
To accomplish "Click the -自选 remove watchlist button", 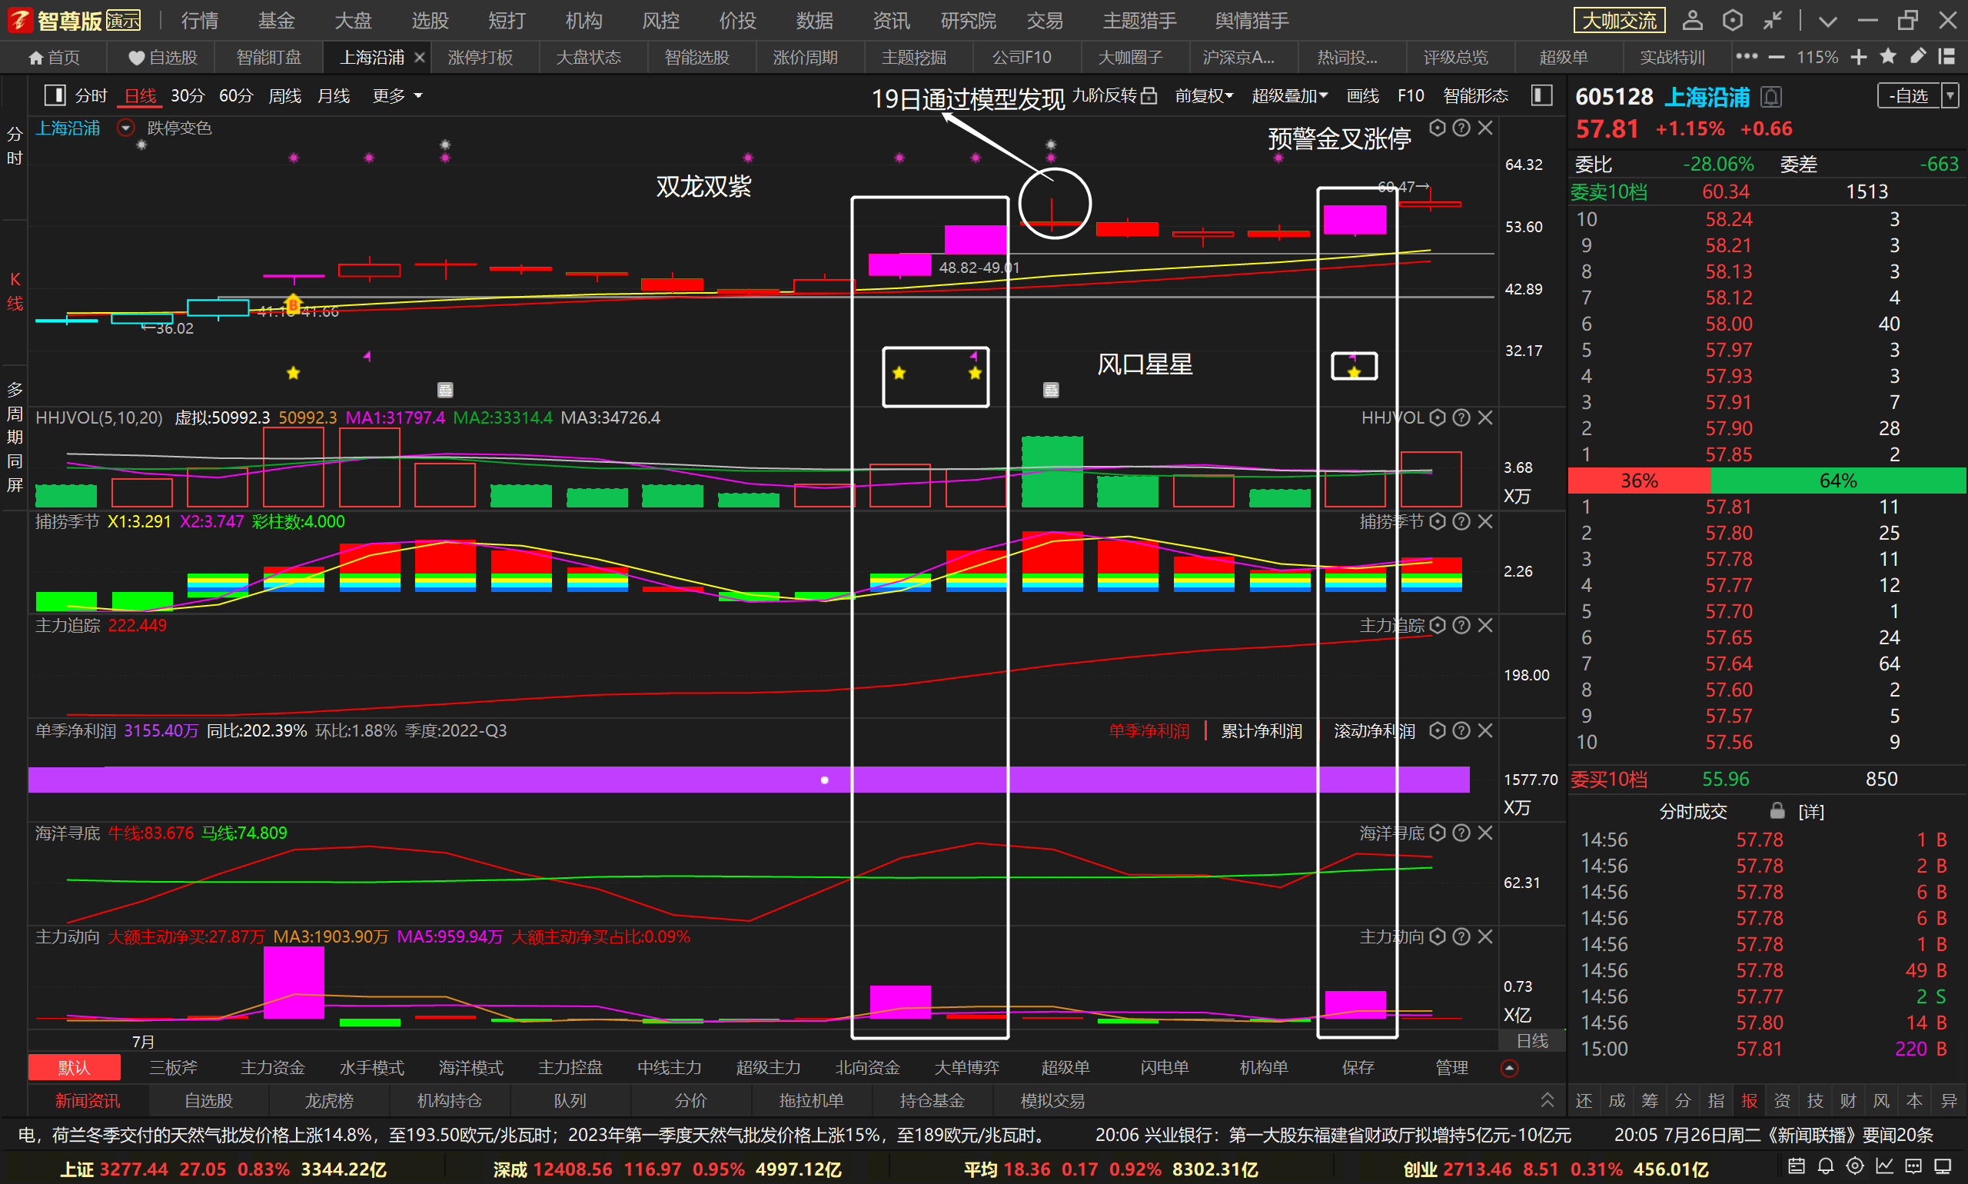I will [1909, 96].
